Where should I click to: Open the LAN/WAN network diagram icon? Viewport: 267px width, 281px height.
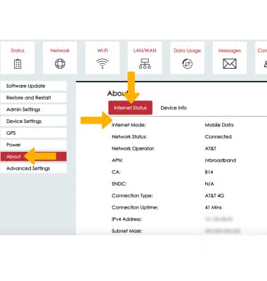pos(145,64)
